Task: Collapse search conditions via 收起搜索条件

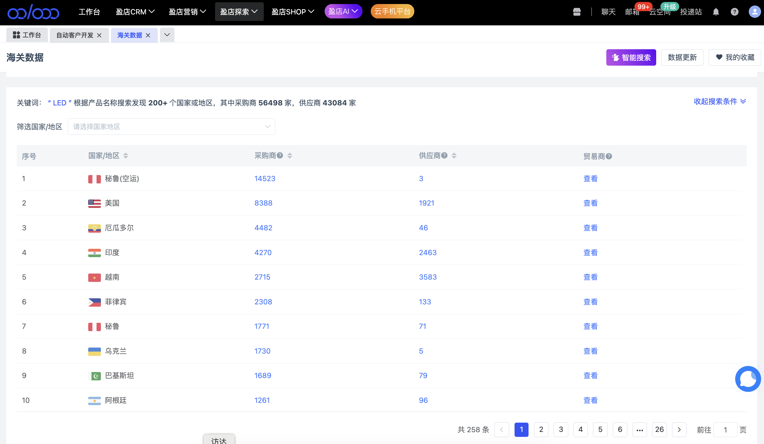Action: click(x=719, y=101)
